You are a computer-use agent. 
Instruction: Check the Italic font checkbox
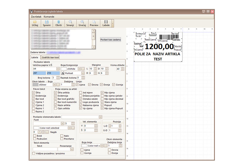pos(62,136)
